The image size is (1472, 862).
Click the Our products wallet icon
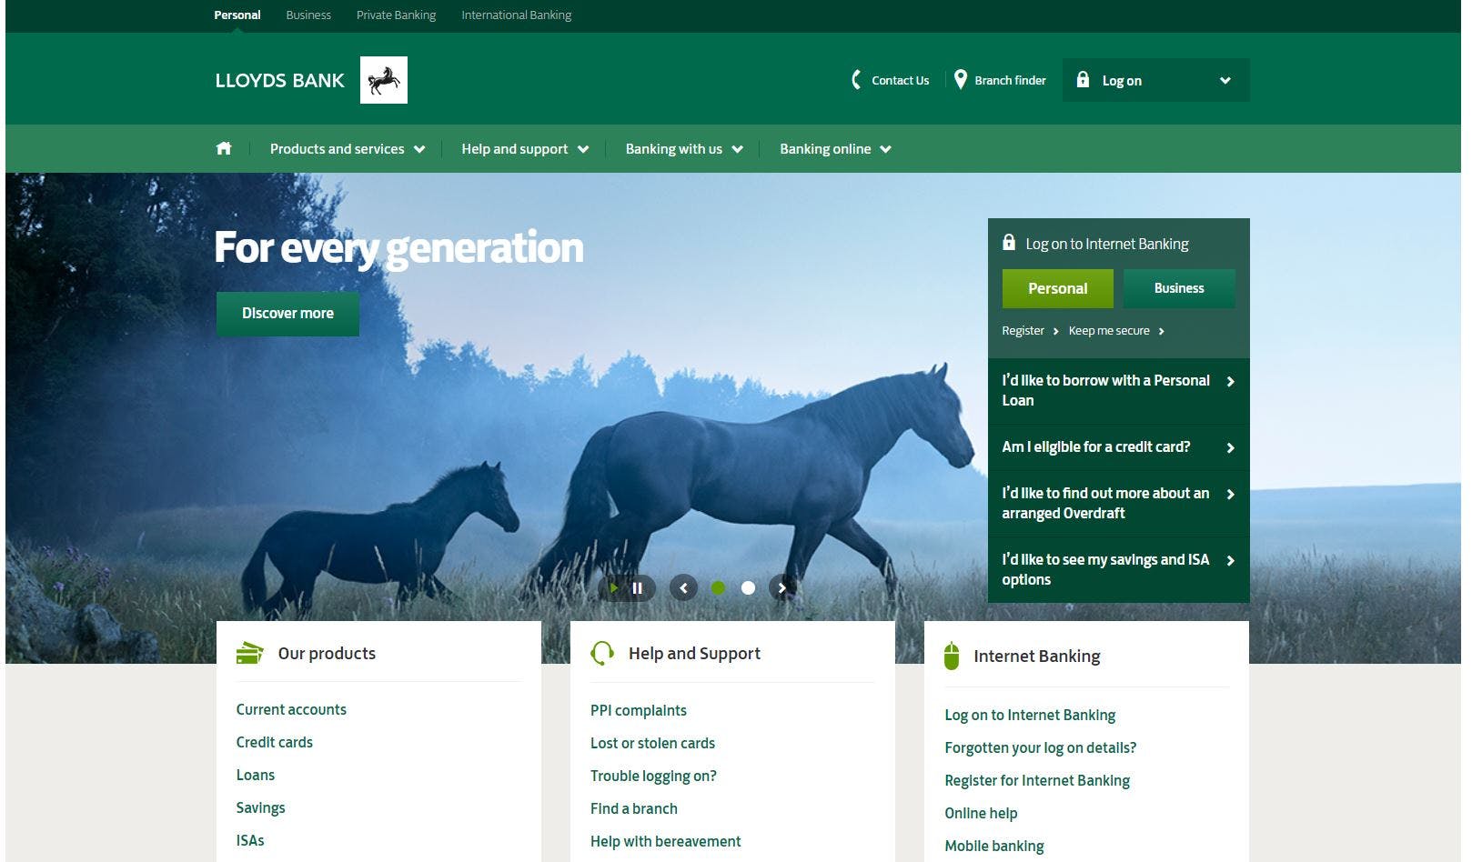[x=248, y=653]
